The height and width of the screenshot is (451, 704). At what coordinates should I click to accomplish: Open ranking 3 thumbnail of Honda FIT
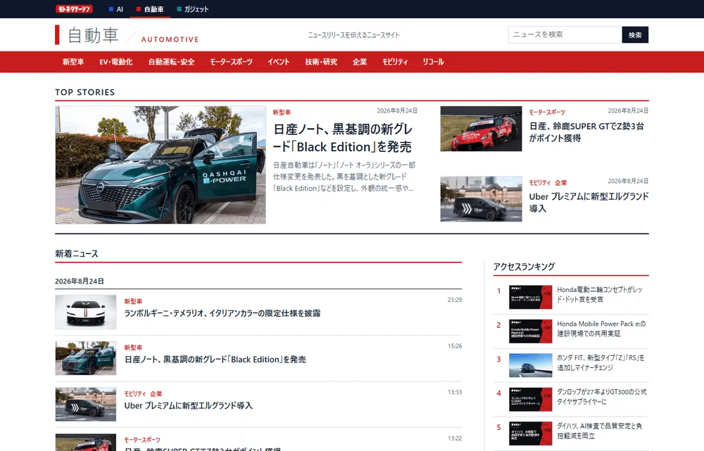(x=531, y=365)
